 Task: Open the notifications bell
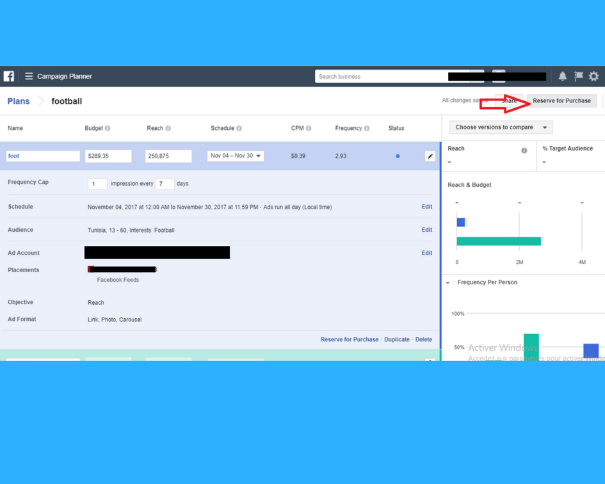[x=562, y=76]
